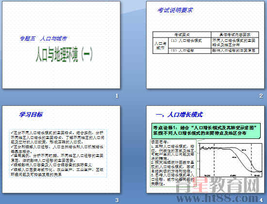Select slide 4 thumbnail 人口增长模式
The width and height of the screenshot is (267, 204).
click(205, 149)
